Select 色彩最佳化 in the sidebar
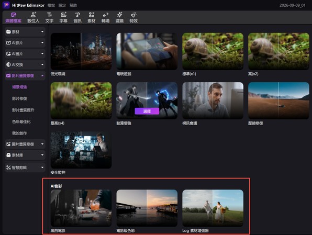The width and height of the screenshot is (312, 235). (x=21, y=121)
